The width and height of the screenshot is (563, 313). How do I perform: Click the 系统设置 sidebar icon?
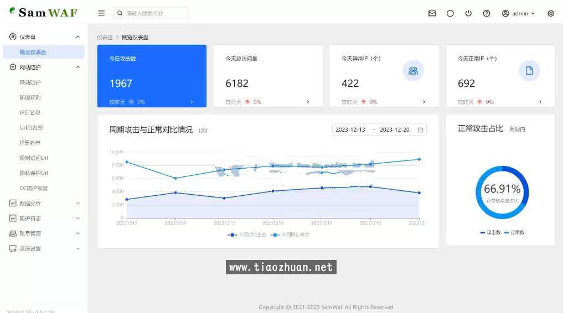(13, 248)
